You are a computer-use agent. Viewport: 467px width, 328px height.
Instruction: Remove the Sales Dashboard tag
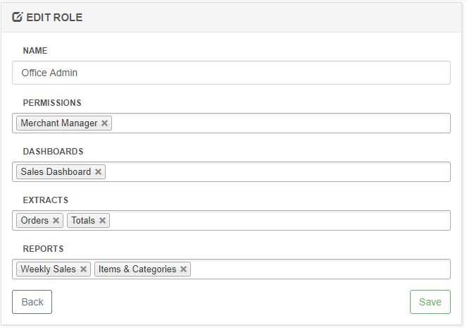[x=99, y=171]
